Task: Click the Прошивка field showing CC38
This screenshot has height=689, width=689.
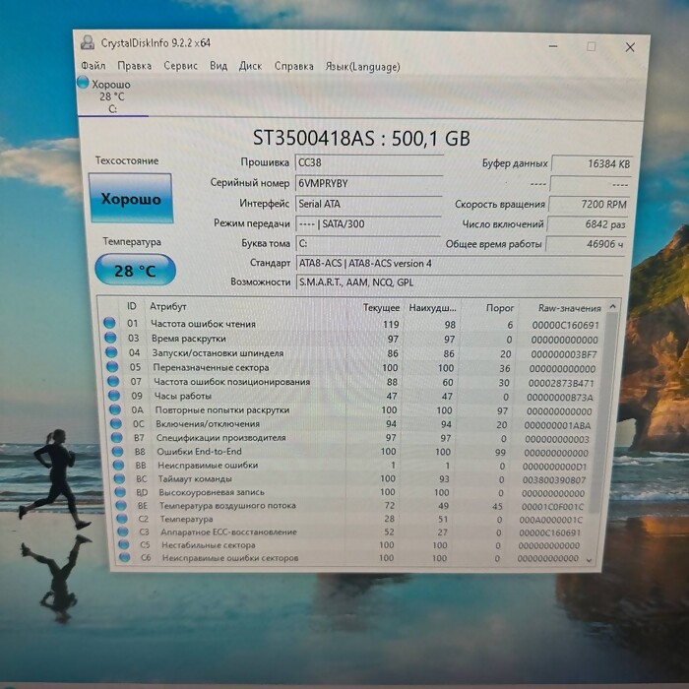Action: [369, 162]
